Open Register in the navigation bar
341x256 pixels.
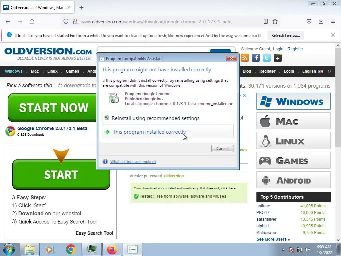point(267,71)
